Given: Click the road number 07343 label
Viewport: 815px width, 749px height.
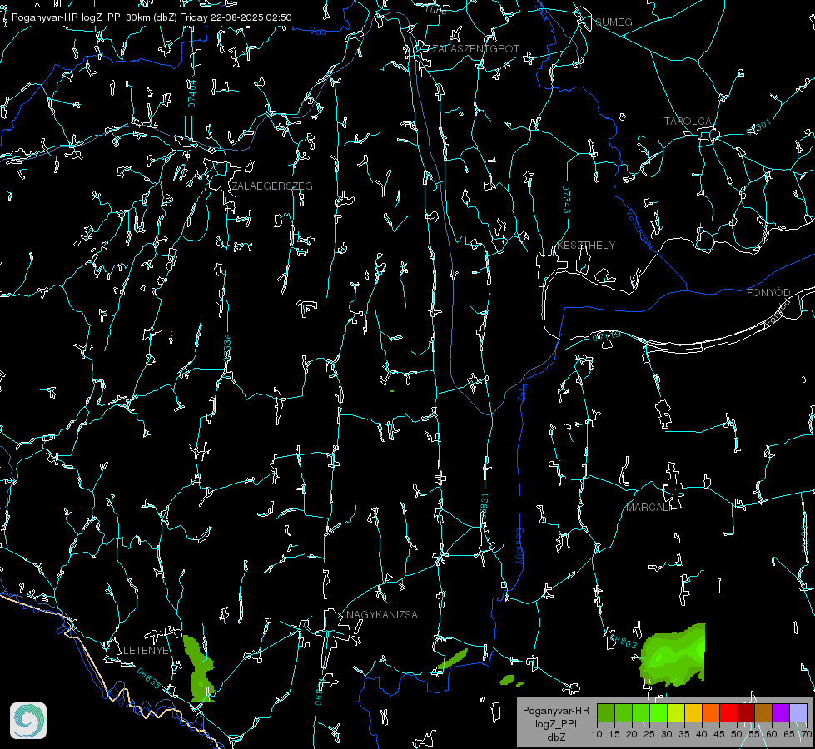Looking at the screenshot, I should coord(567,200).
